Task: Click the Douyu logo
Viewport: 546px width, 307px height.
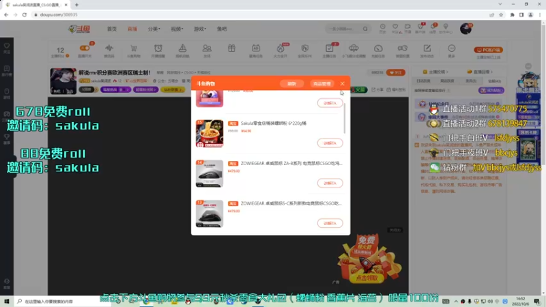Action: point(79,29)
